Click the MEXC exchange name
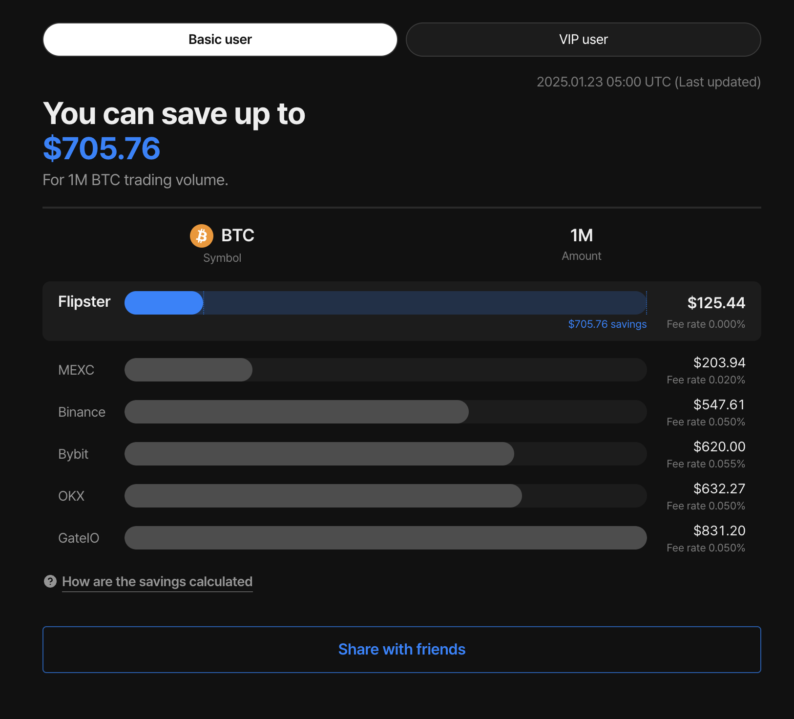The image size is (794, 719). click(76, 370)
